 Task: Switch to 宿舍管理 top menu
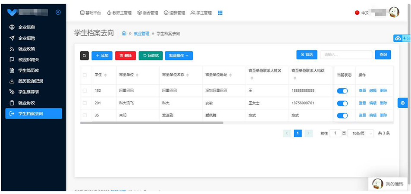point(148,13)
